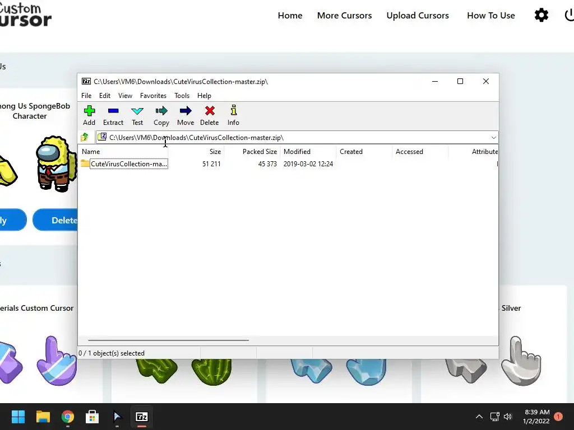Click the '0 / 1 object(s) selected' status text
Screen dimensions: 574x430
click(112, 353)
